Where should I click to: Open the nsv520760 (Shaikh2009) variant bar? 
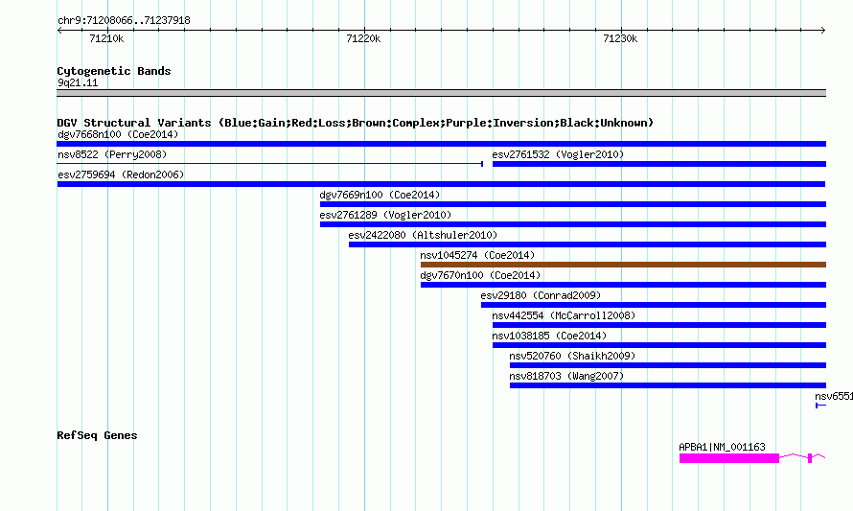[x=668, y=365]
